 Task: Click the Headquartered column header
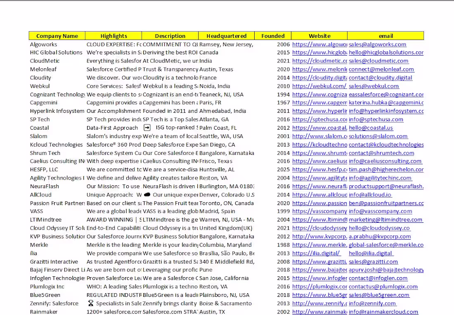coord(227,36)
